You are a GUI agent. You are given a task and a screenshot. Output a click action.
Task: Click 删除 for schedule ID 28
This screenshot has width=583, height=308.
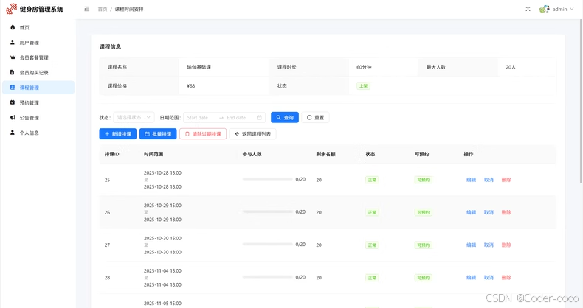(x=506, y=278)
